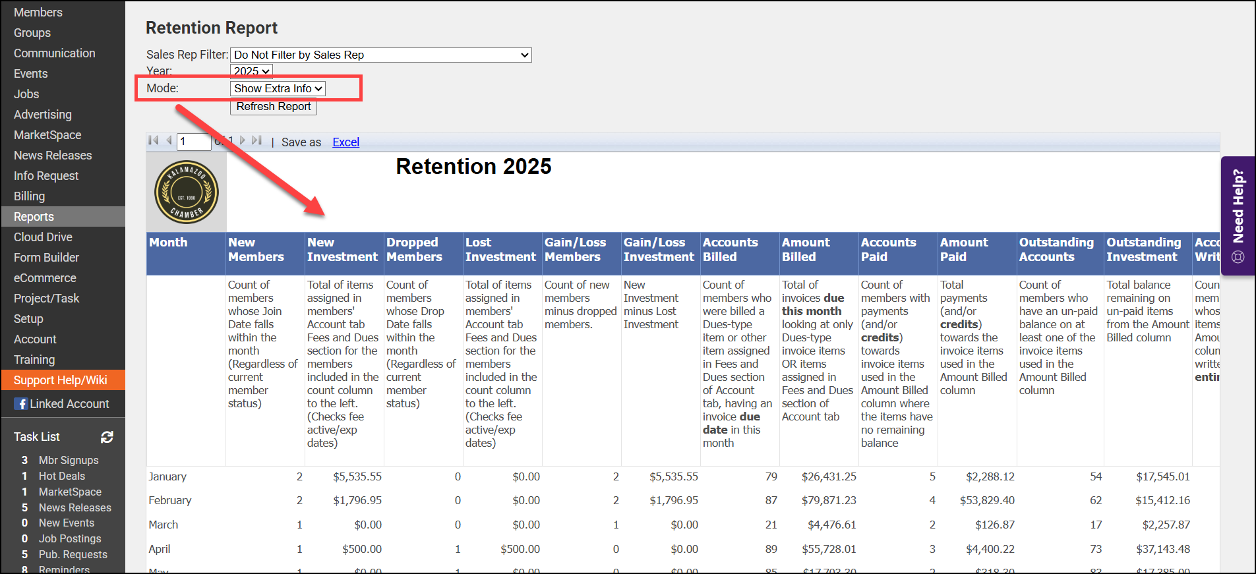The height and width of the screenshot is (574, 1256).
Task: Expand the Mode dropdown
Action: [x=278, y=88]
